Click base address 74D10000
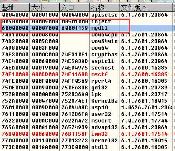Image resolution: width=175 pixels, height=151 pixels. click(15, 35)
